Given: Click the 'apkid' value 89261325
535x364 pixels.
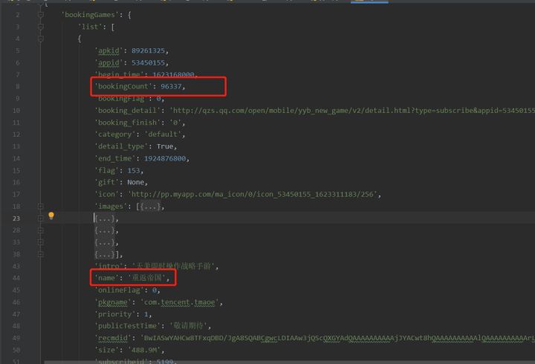Looking at the screenshot, I should (148, 51).
